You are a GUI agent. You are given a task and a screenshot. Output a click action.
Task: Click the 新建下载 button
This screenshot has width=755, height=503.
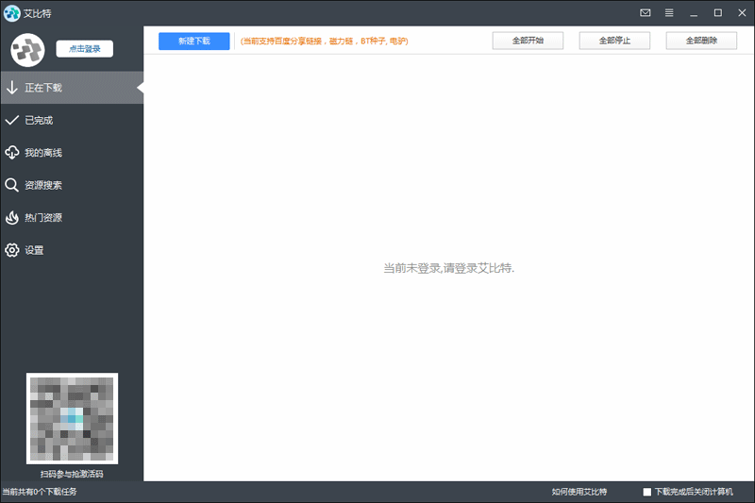pos(194,41)
